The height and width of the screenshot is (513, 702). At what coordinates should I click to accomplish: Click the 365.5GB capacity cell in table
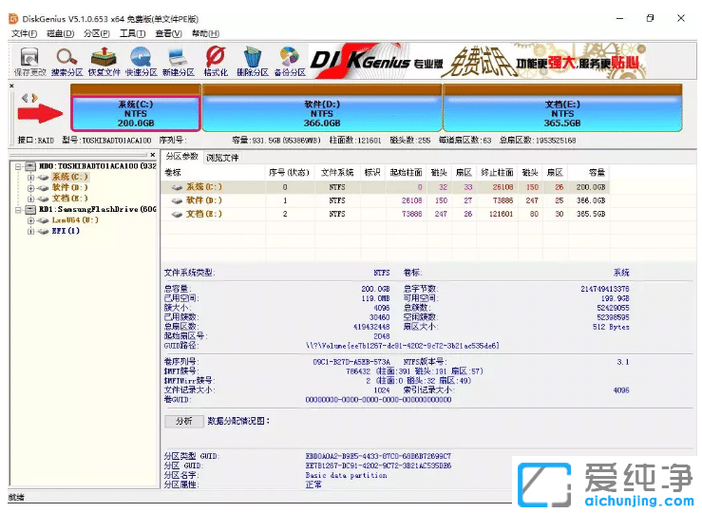(591, 214)
